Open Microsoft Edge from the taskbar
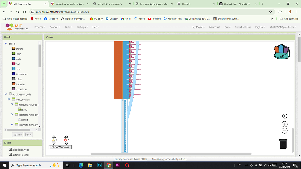Viewport: 301px width, 169px height. pyautogui.click(x=81, y=165)
